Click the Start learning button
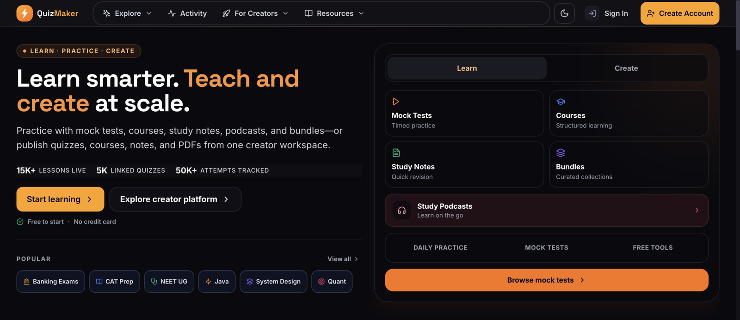 pyautogui.click(x=60, y=199)
